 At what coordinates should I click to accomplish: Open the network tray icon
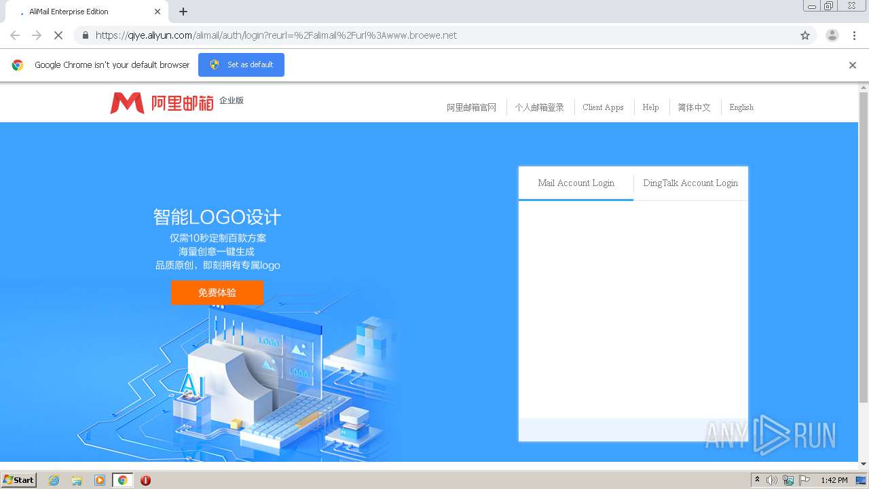click(x=788, y=480)
